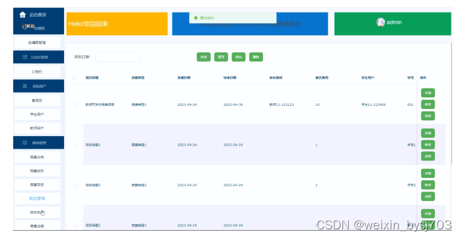This screenshot has height=238, width=462.
Task: Open 详情 for the 项目标题2 row
Action: pos(428,173)
